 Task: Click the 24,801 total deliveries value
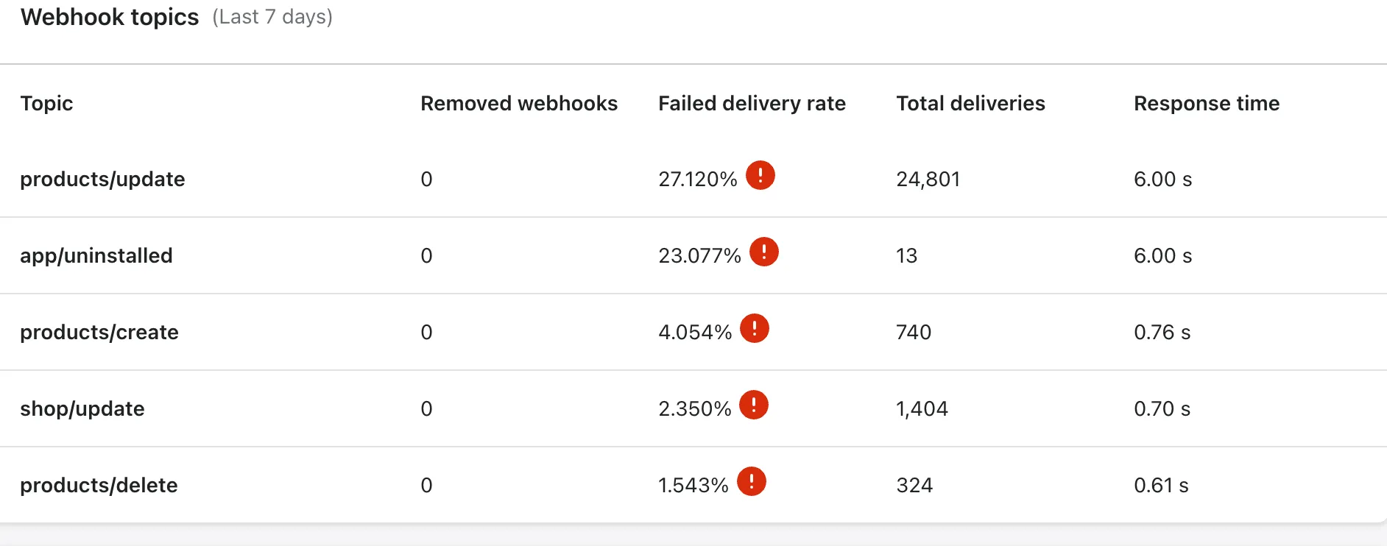click(928, 180)
